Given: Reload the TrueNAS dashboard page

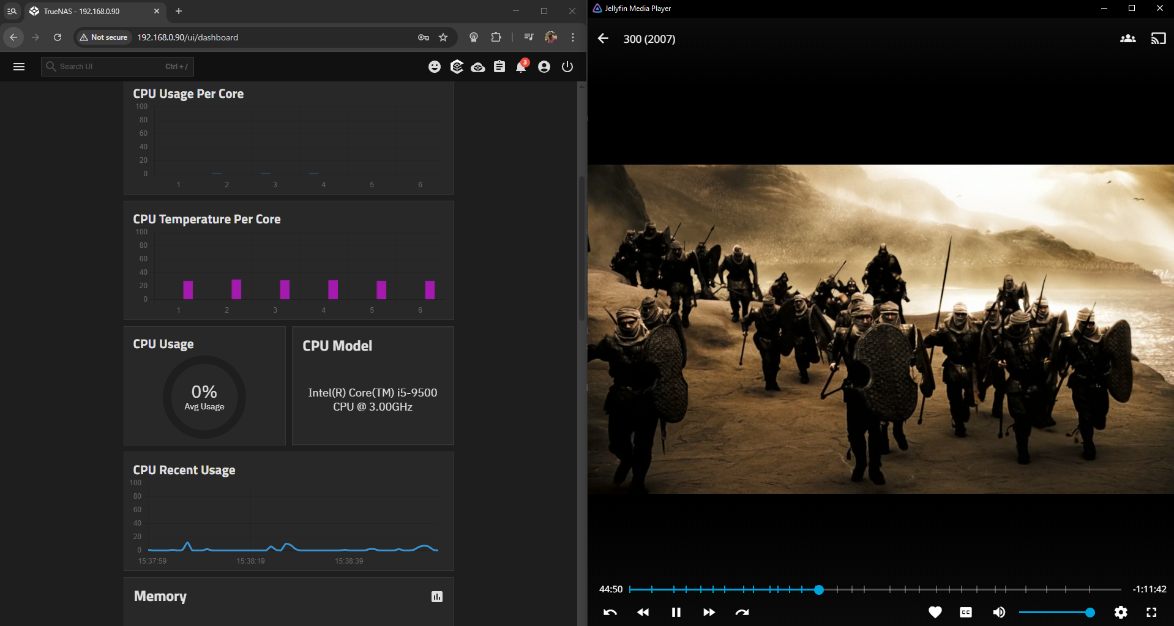Looking at the screenshot, I should tap(58, 37).
